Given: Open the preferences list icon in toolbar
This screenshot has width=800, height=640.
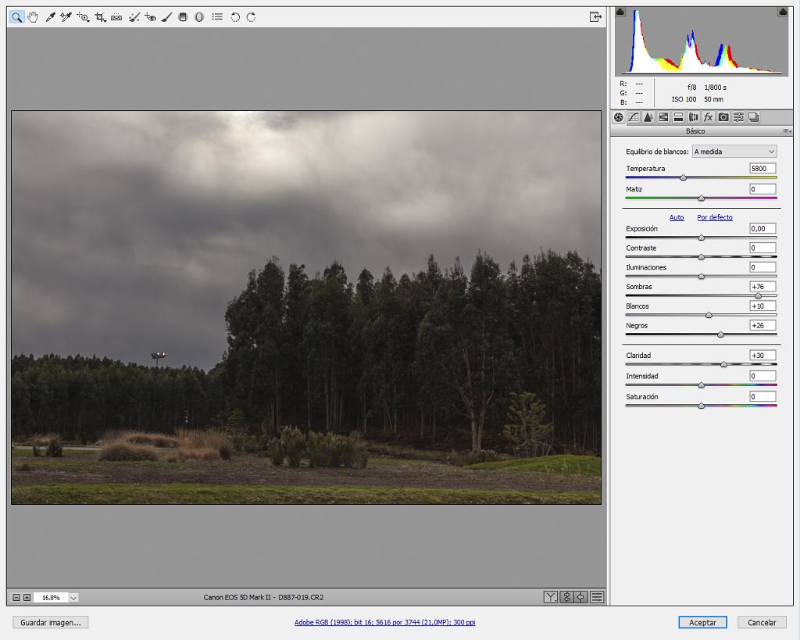Looking at the screenshot, I should (217, 17).
